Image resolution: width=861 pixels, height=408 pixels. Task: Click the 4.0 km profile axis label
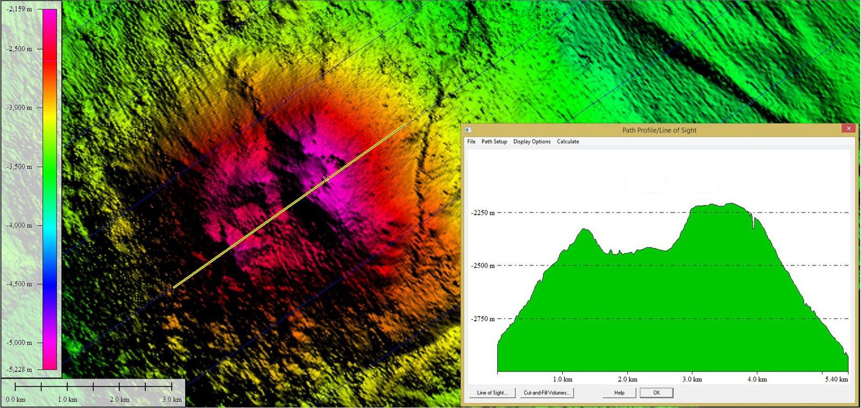(x=757, y=380)
